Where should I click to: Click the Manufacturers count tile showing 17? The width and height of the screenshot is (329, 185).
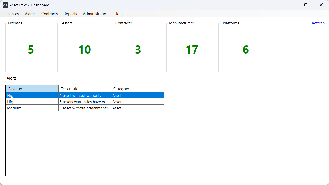[192, 49]
